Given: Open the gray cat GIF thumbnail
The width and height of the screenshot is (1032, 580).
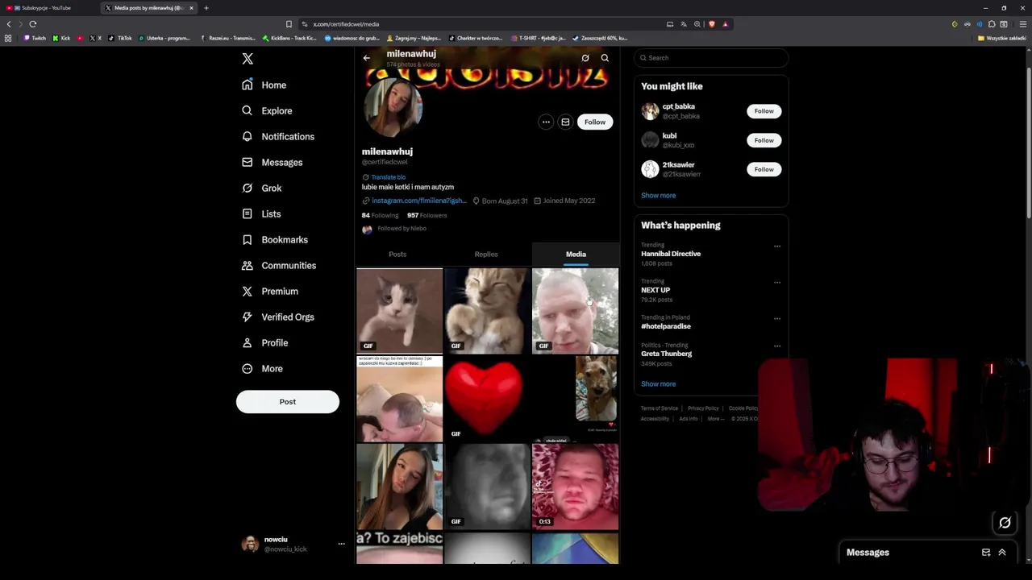Looking at the screenshot, I should click(400, 311).
